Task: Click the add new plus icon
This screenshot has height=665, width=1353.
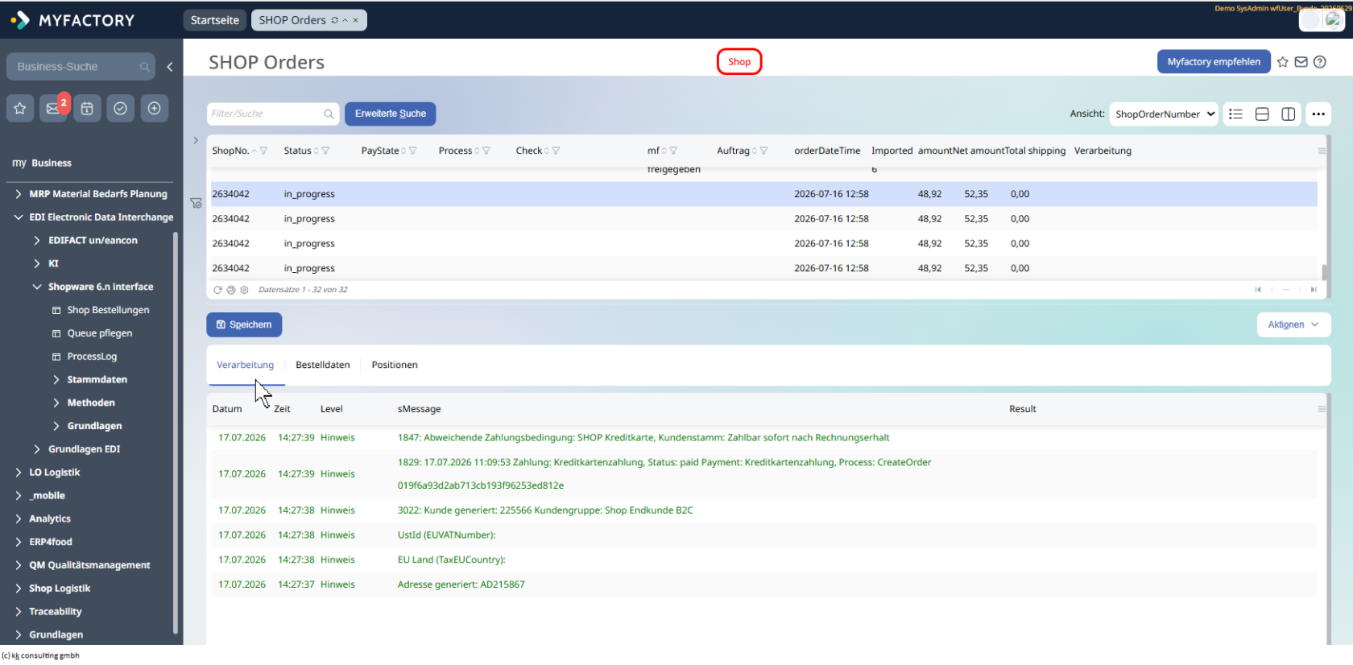Action: (x=155, y=108)
